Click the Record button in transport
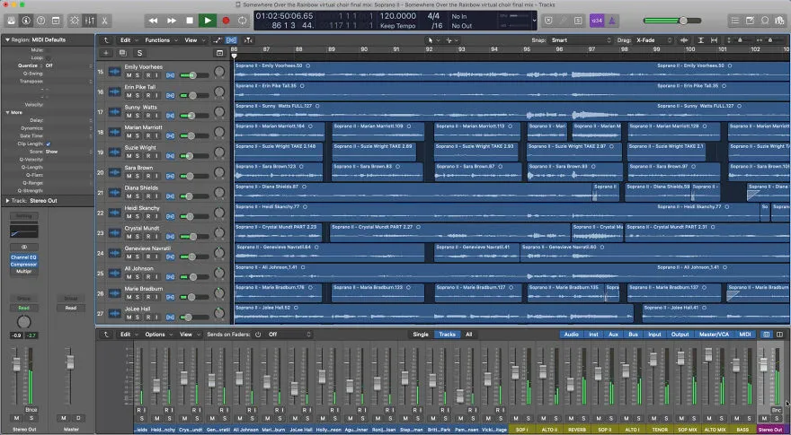Viewport: 791px width, 435px height. (226, 21)
